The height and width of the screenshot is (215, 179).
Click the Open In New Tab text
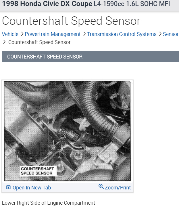32,187
